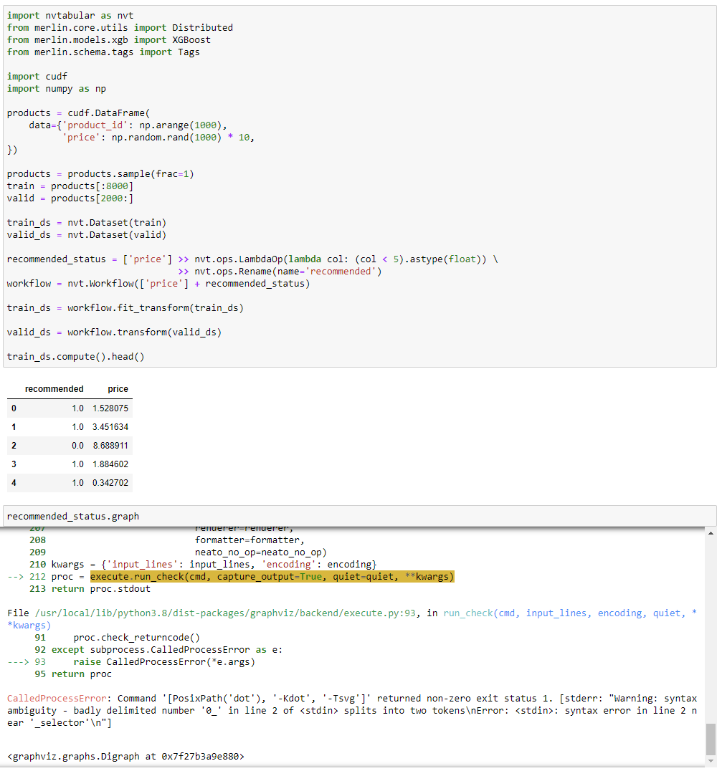Click the LambdaOp expression in the code

coord(330,259)
